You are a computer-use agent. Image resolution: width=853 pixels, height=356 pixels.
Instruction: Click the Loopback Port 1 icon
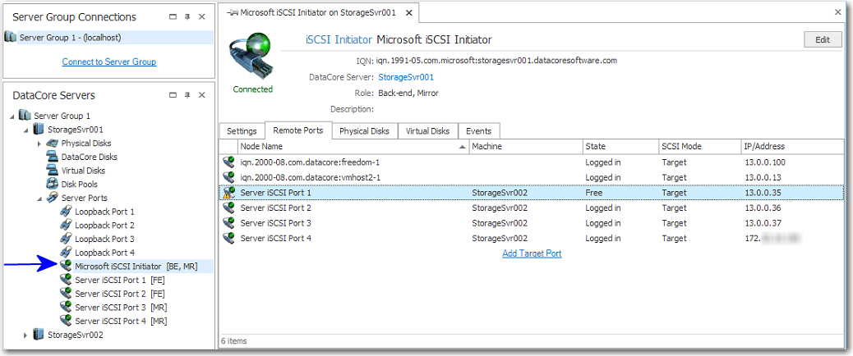tap(66, 212)
